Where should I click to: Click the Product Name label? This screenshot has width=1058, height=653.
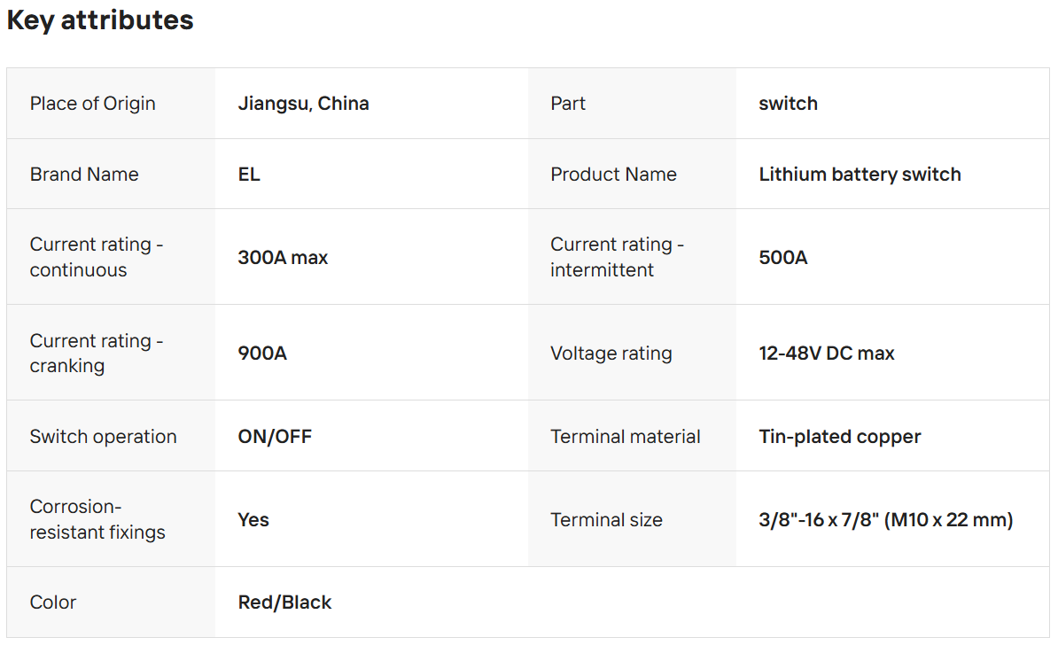(613, 175)
